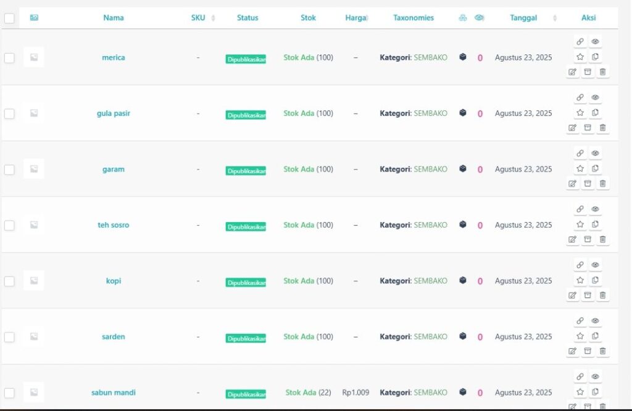Tick the checkbox for merica

pos(9,58)
